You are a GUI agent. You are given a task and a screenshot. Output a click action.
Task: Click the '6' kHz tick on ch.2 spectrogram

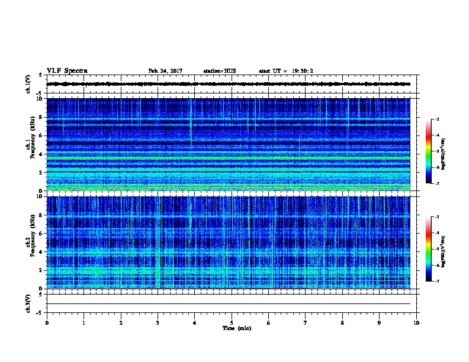41,233
